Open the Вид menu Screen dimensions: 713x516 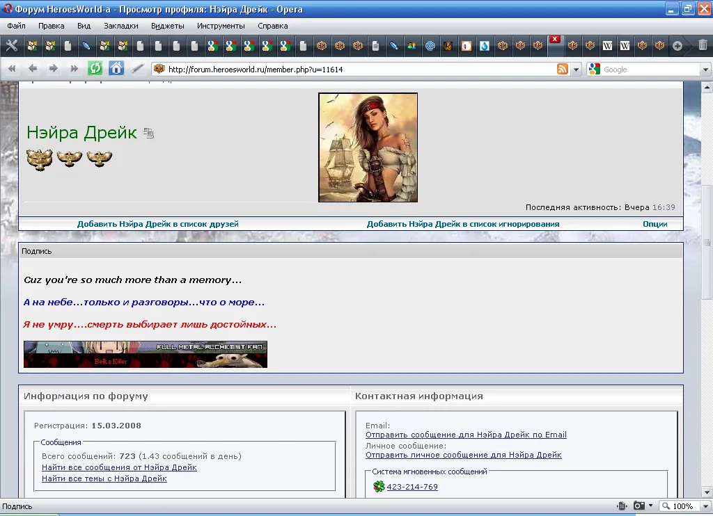84,26
